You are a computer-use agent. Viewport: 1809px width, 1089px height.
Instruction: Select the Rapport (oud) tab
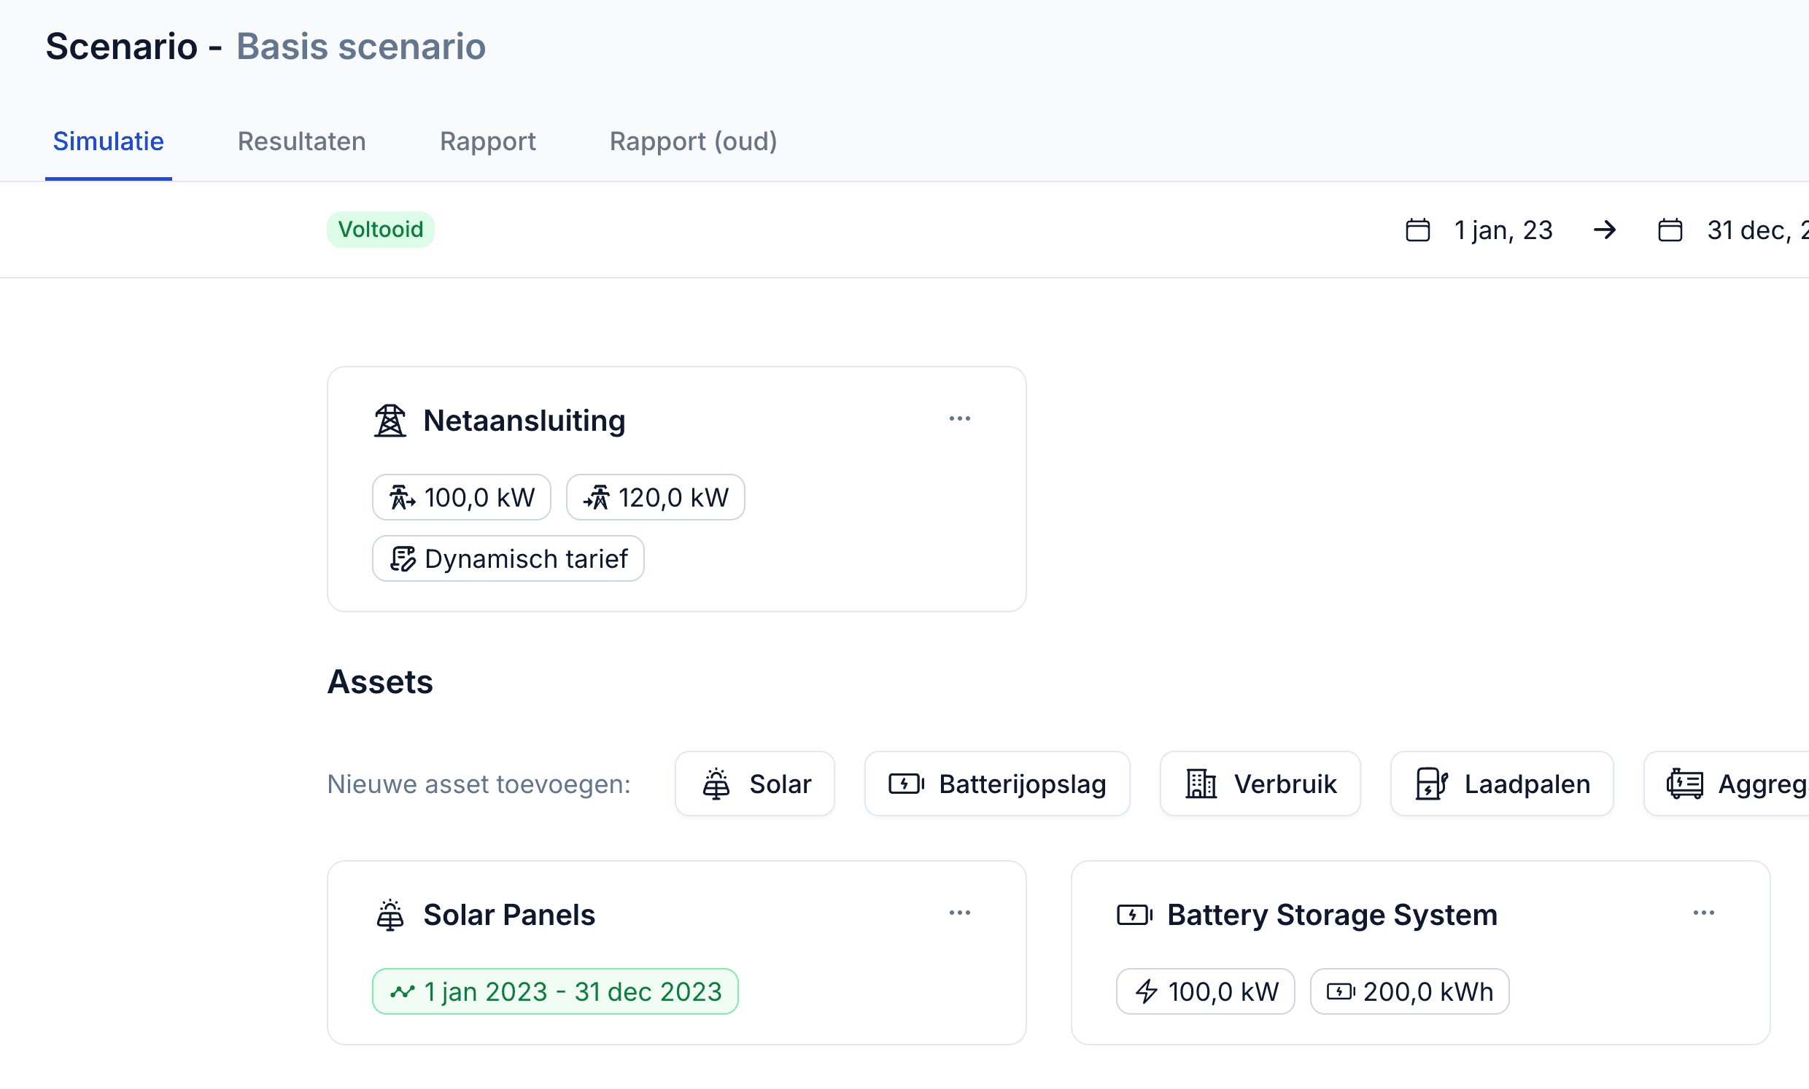coord(693,141)
